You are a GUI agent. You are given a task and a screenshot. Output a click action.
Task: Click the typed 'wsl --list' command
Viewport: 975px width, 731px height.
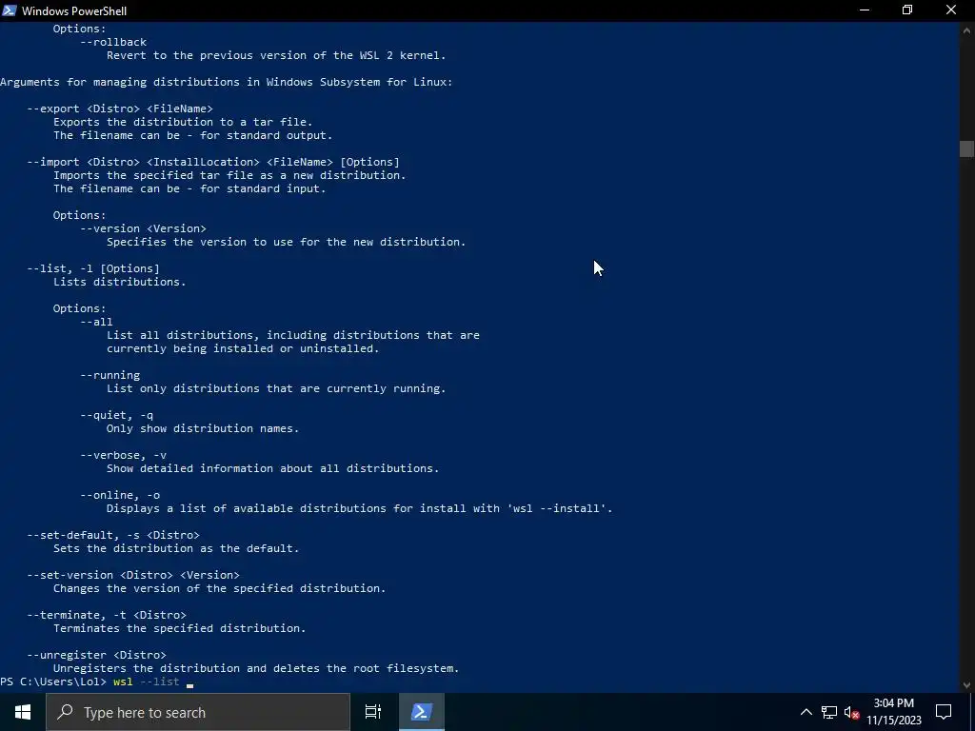point(146,682)
